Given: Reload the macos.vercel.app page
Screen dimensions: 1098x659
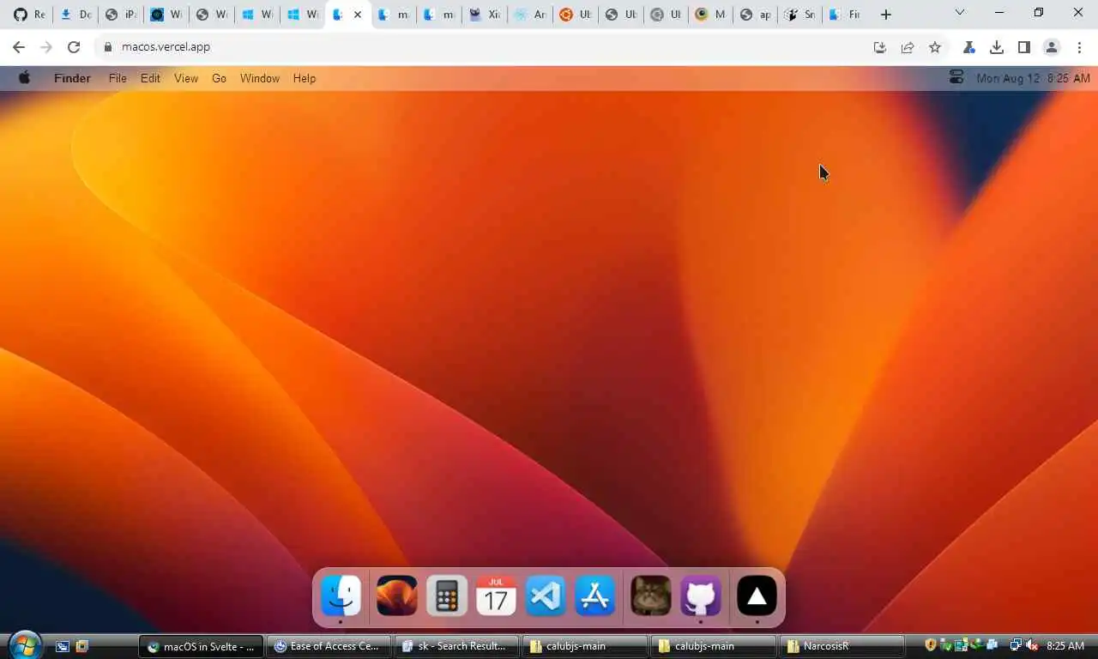Looking at the screenshot, I should click(74, 47).
